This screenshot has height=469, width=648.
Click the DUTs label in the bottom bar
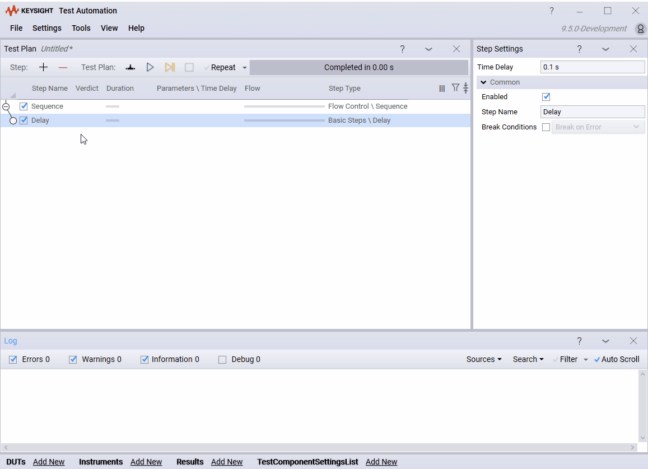16,462
